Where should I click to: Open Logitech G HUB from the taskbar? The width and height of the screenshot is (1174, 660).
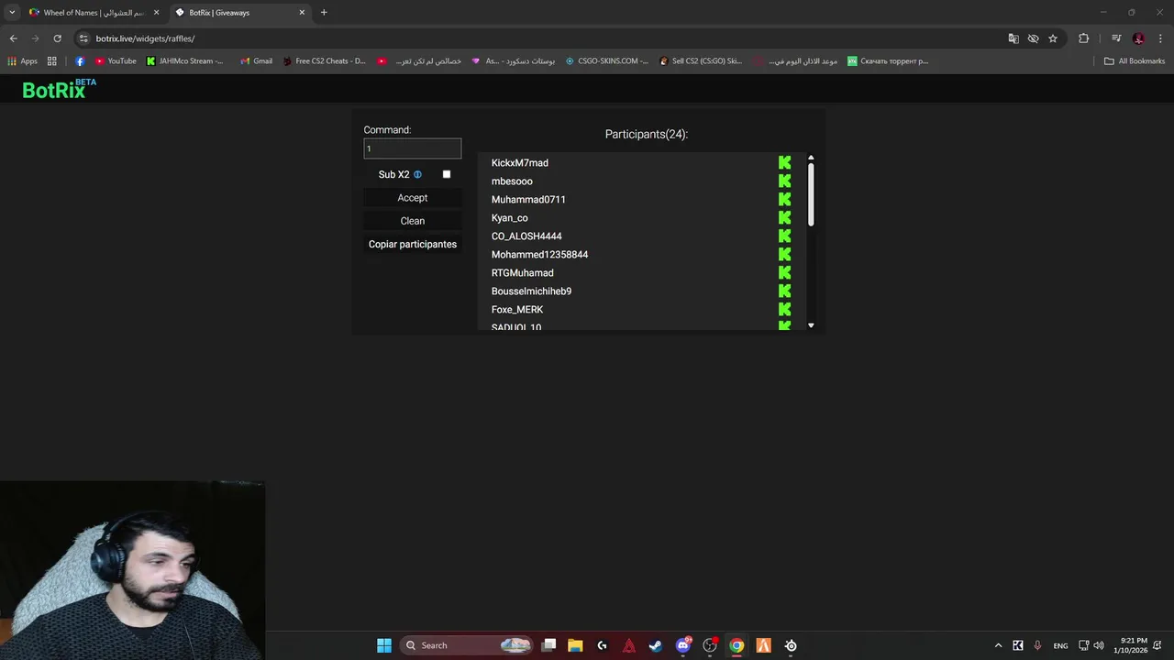(602, 645)
